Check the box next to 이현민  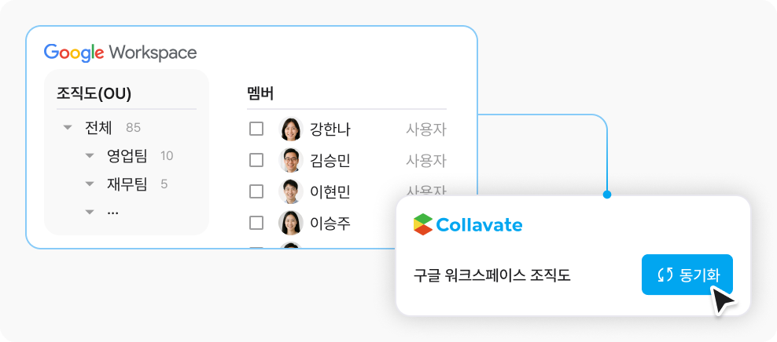pos(256,191)
